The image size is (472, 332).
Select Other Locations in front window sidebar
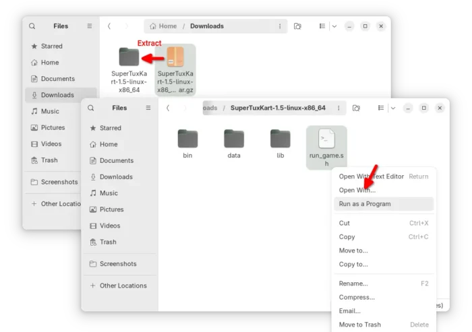click(x=123, y=286)
